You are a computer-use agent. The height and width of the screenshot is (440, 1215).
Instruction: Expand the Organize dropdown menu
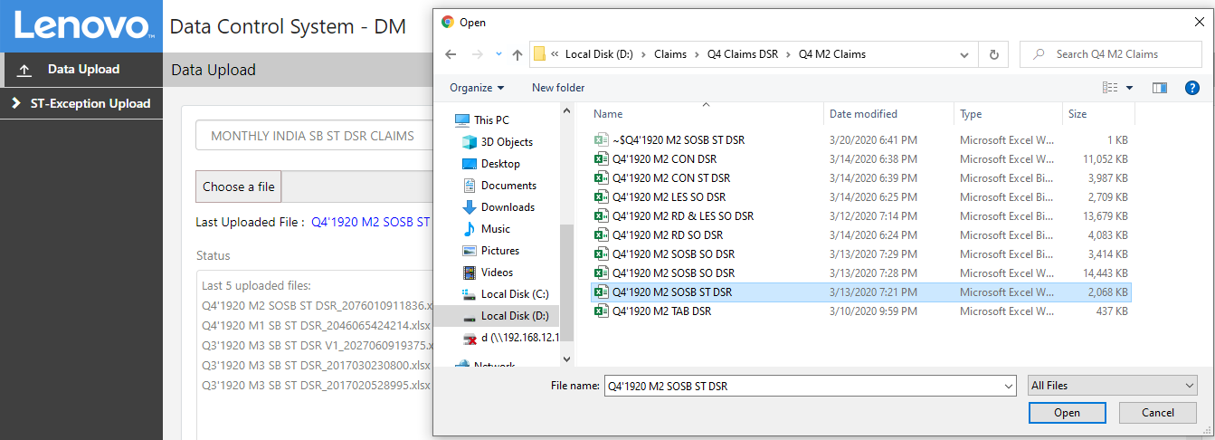[477, 88]
